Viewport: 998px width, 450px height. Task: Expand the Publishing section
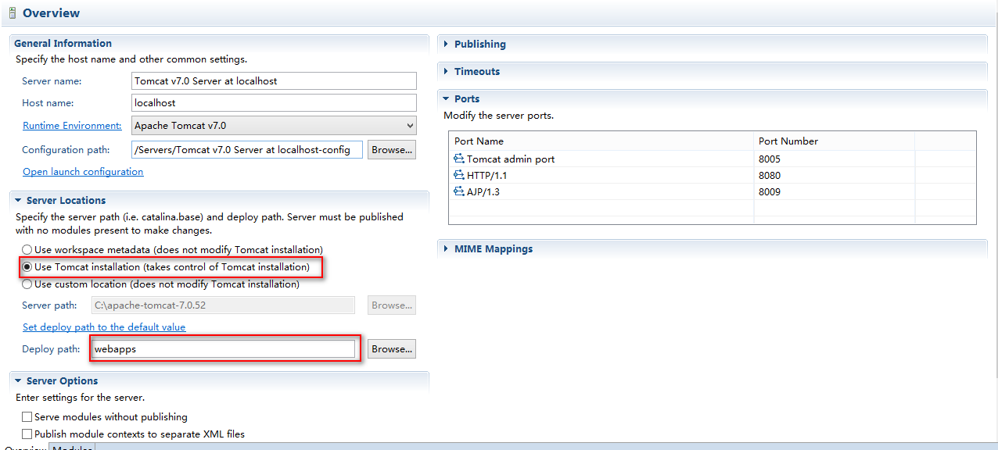click(x=446, y=45)
